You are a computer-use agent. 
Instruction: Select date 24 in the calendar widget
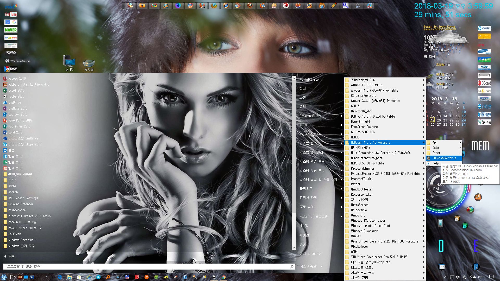[464, 120]
